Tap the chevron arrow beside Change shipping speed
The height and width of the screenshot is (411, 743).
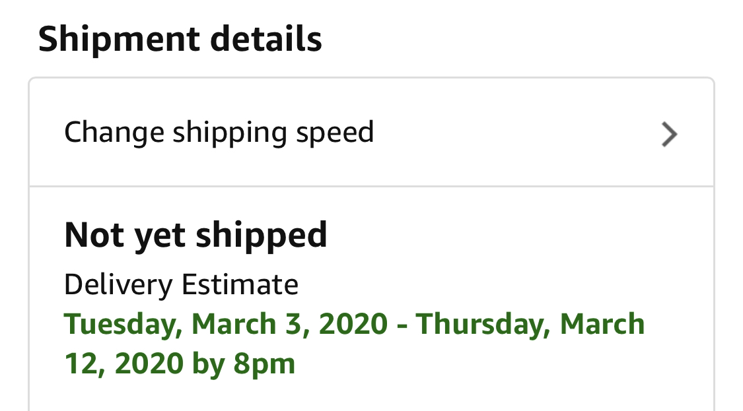[x=669, y=135]
